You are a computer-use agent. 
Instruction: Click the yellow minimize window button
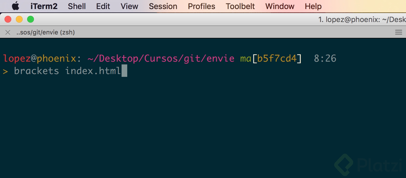[x=19, y=19]
